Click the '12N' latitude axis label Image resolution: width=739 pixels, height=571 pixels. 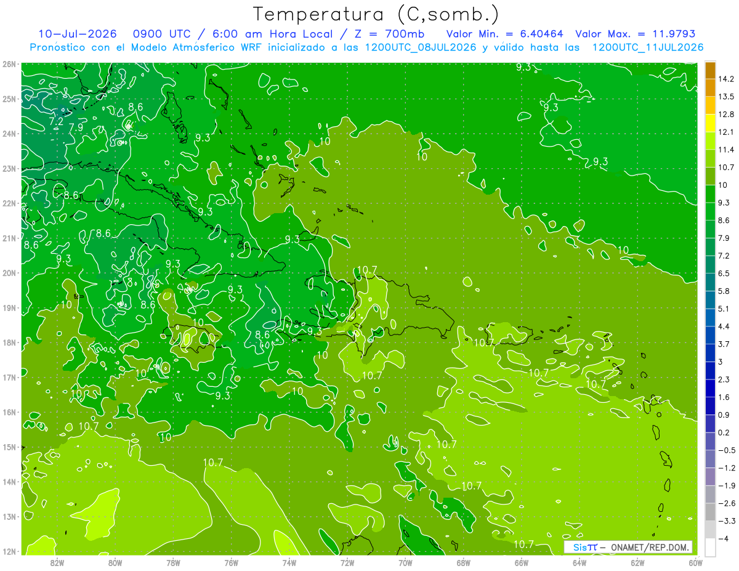coord(9,551)
